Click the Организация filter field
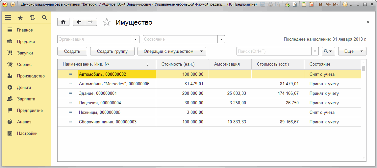The width and height of the screenshot is (377, 168). tap(95, 39)
